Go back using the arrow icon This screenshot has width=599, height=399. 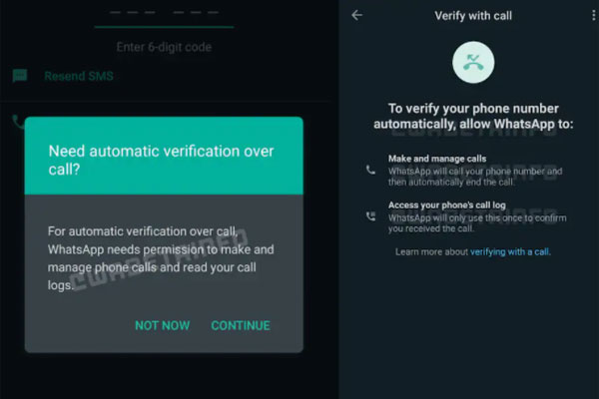356,15
